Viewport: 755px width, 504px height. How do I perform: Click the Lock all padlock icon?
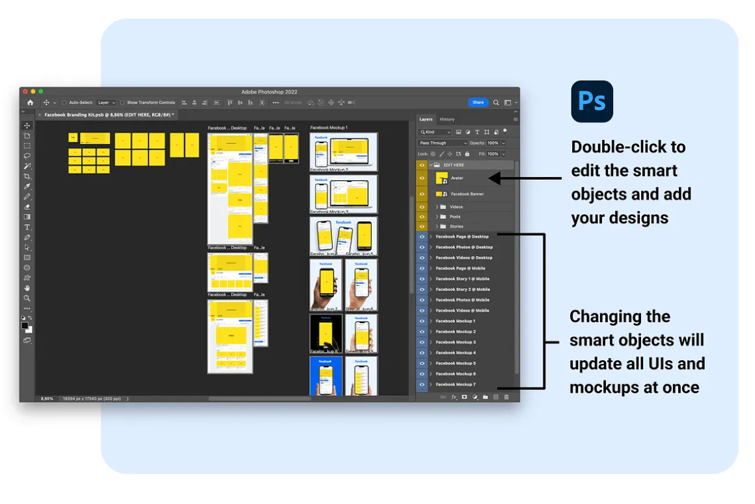467,154
